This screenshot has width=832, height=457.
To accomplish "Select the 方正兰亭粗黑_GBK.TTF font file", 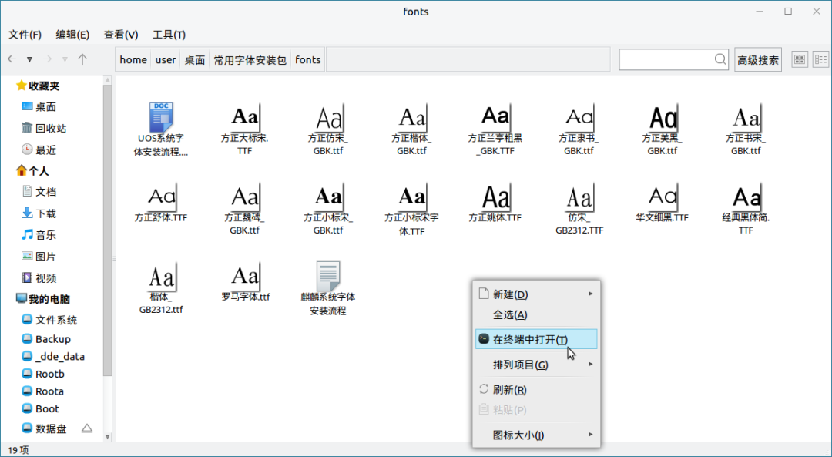I will pyautogui.click(x=495, y=130).
